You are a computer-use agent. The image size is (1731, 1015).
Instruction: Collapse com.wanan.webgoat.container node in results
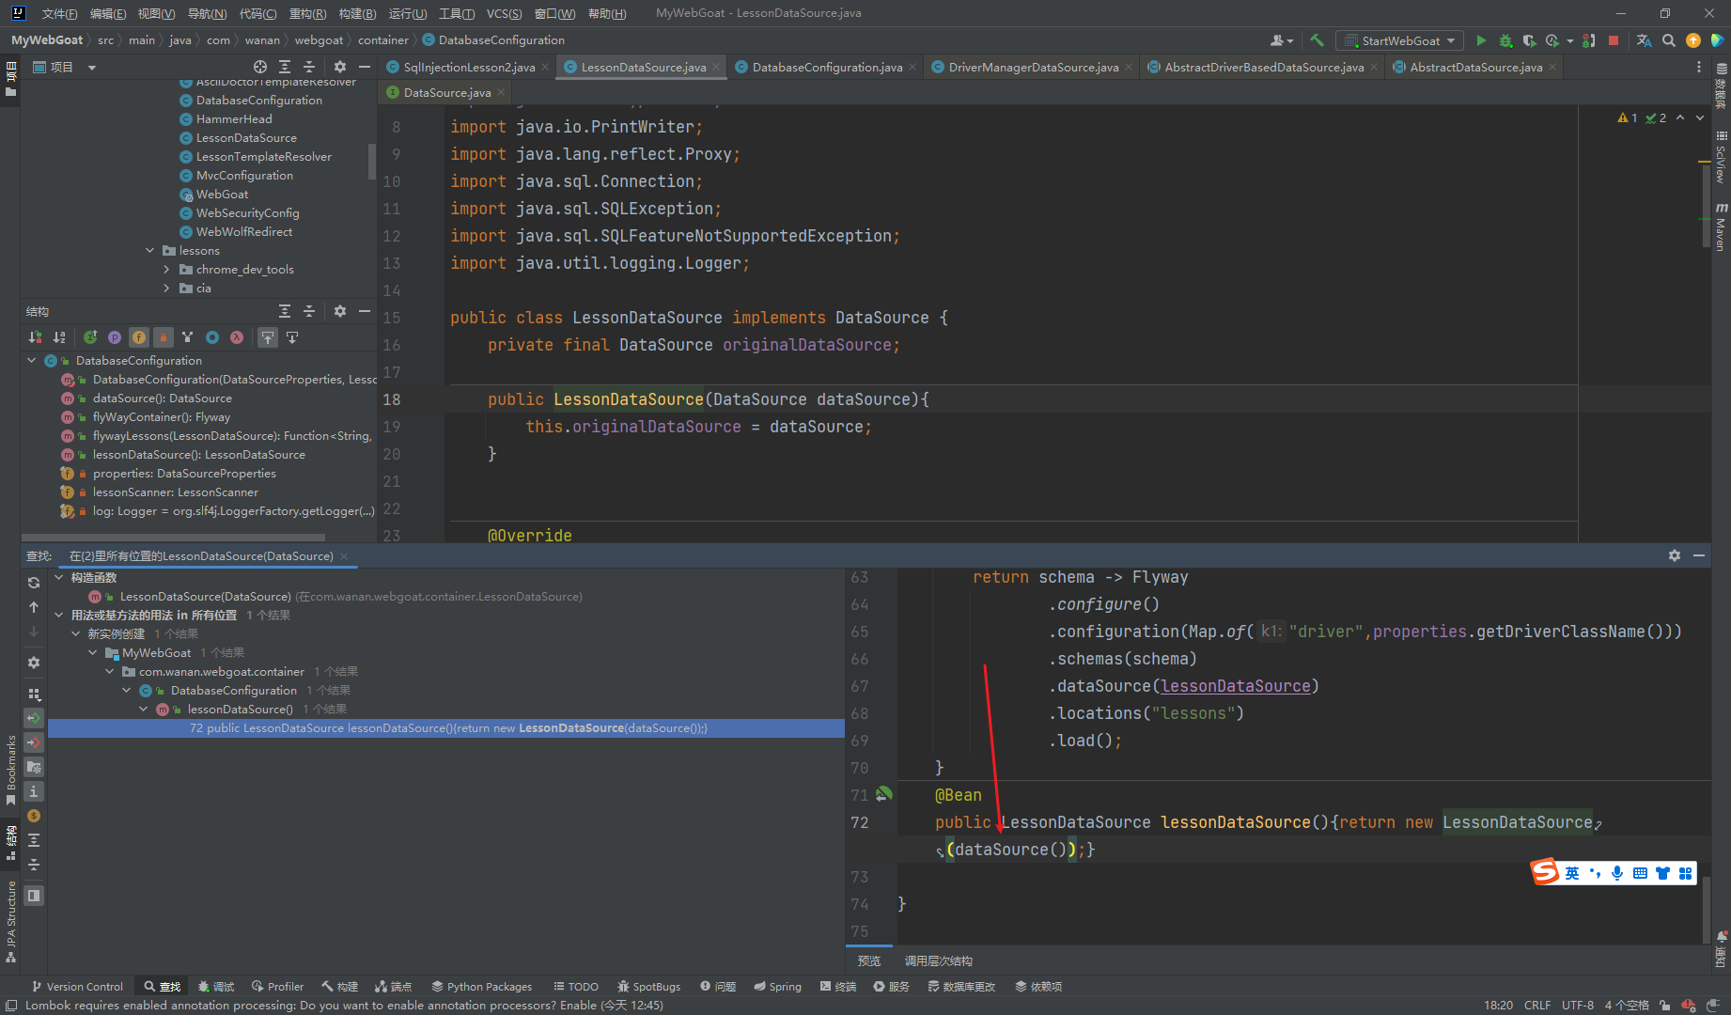pyautogui.click(x=110, y=672)
